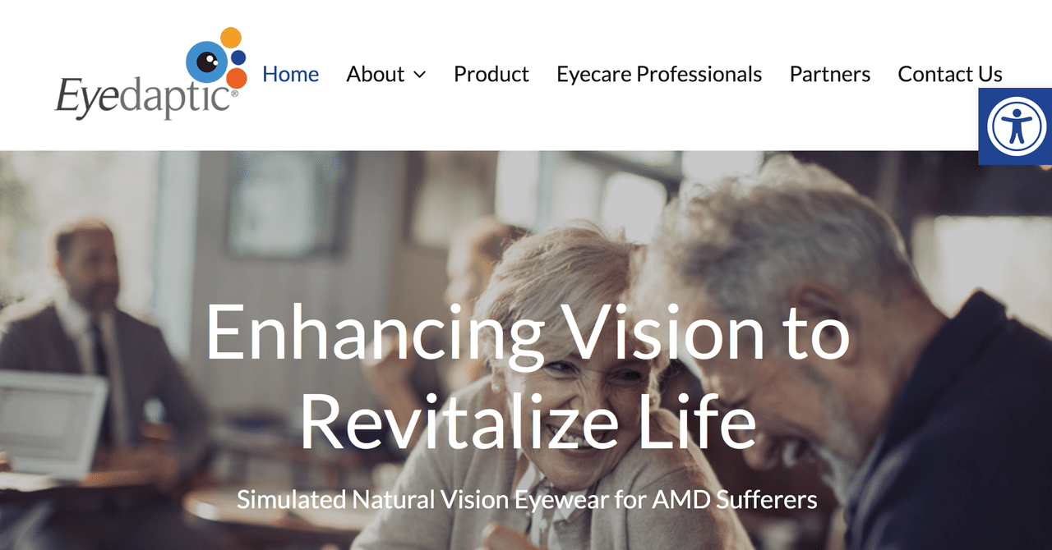Click the registered trademark symbol after Eyedaptic
The height and width of the screenshot is (550, 1052).
pos(234,93)
